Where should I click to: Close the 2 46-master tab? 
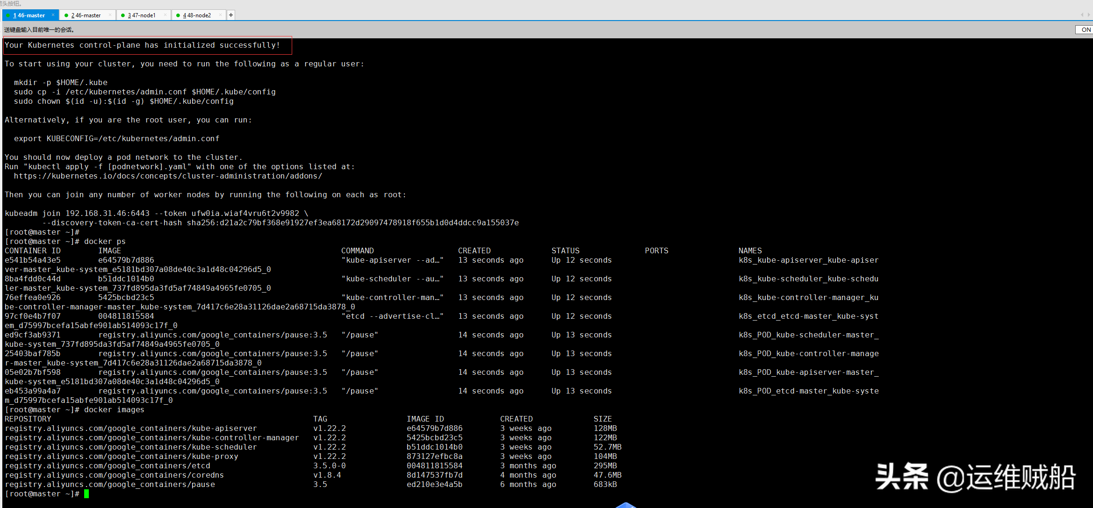110,15
